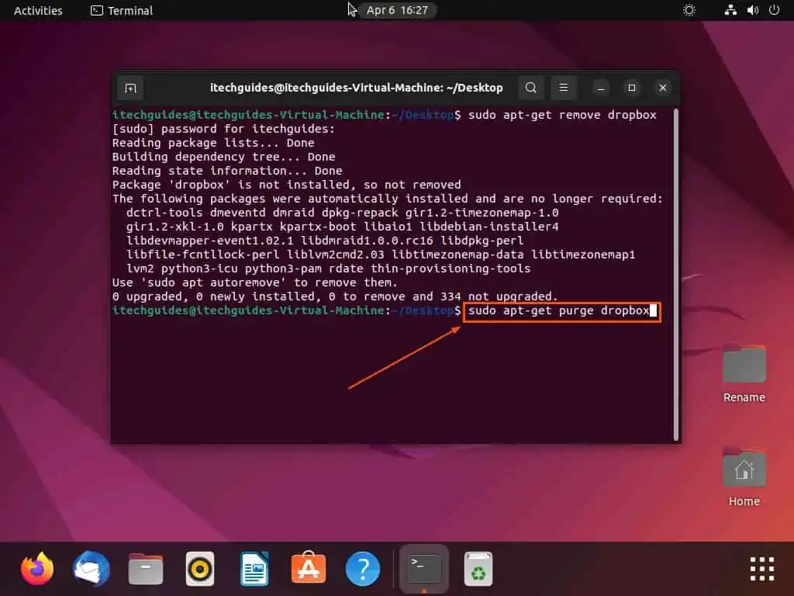This screenshot has width=794, height=596.
Task: Mute sound via the speaker icon
Action: coord(753,10)
